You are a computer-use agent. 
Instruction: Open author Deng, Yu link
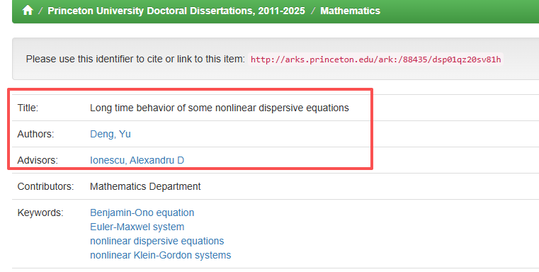tap(110, 134)
